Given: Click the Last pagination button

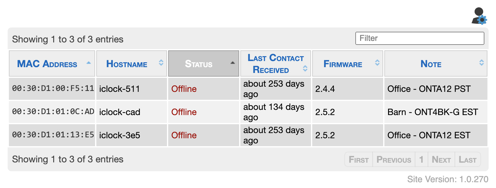Looking at the screenshot, I should point(467,159).
